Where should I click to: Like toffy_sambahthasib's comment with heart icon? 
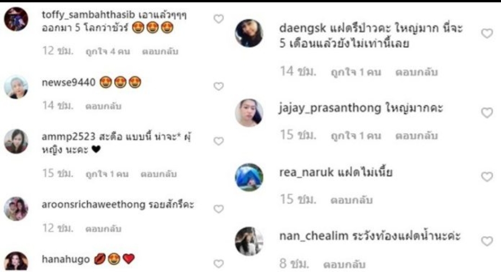coord(218,19)
